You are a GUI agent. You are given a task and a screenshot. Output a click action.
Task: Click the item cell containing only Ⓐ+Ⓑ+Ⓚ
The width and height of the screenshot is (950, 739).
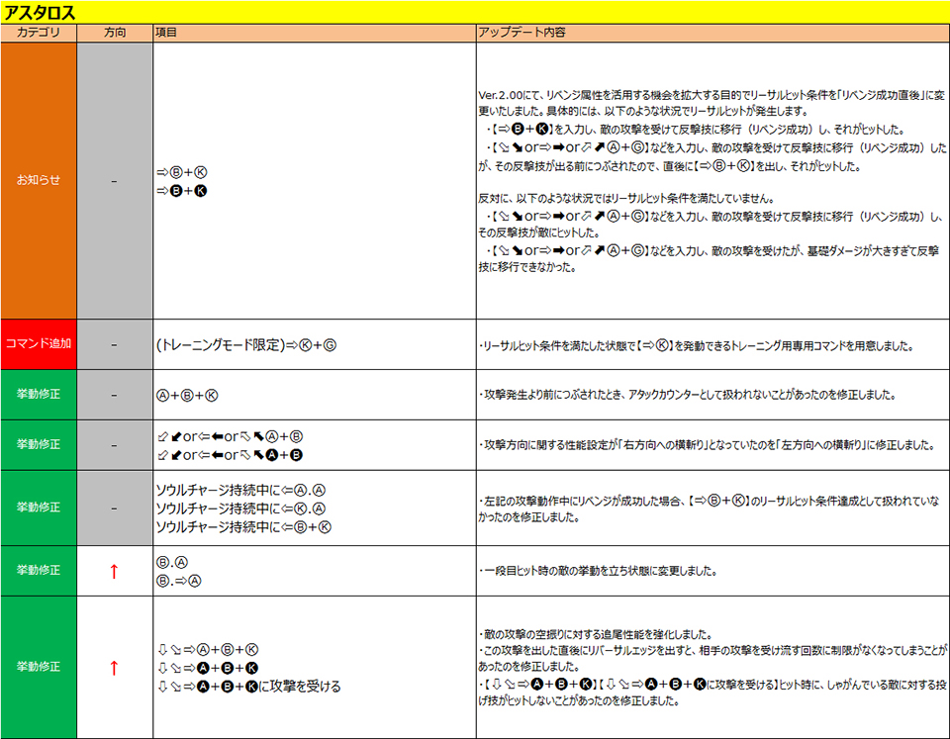coord(187,395)
